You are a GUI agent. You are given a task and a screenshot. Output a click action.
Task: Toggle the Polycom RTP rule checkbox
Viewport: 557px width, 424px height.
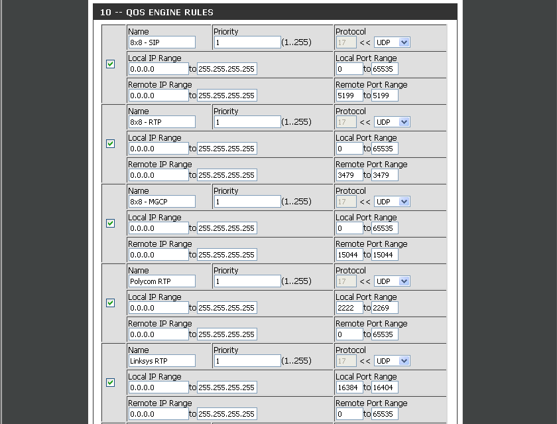tap(110, 303)
